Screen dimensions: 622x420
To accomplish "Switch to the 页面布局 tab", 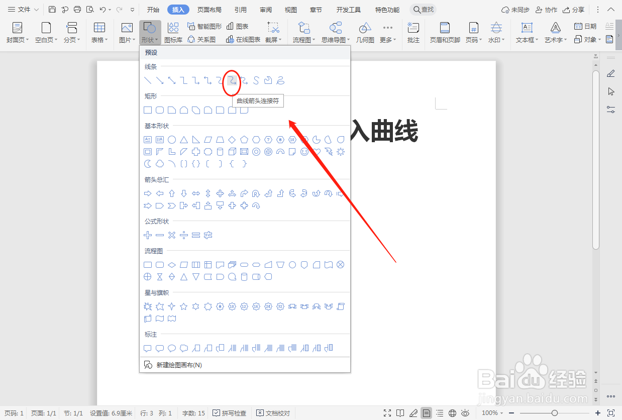I will (x=209, y=10).
